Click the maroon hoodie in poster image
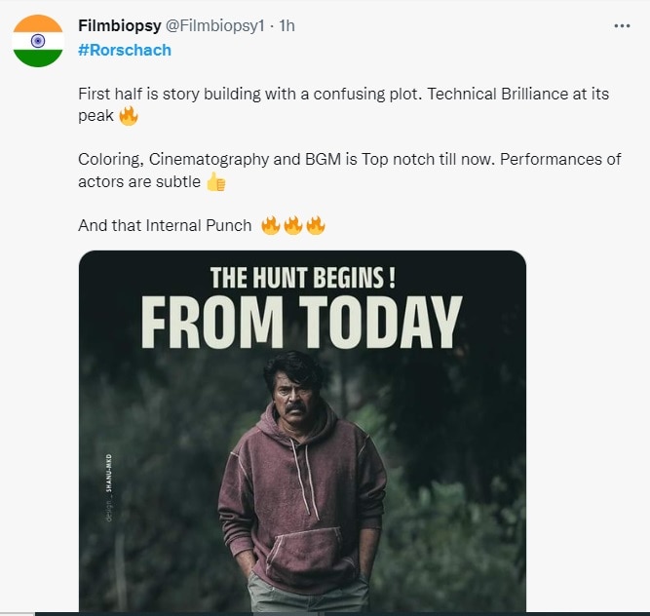650x616 pixels. [x=301, y=487]
